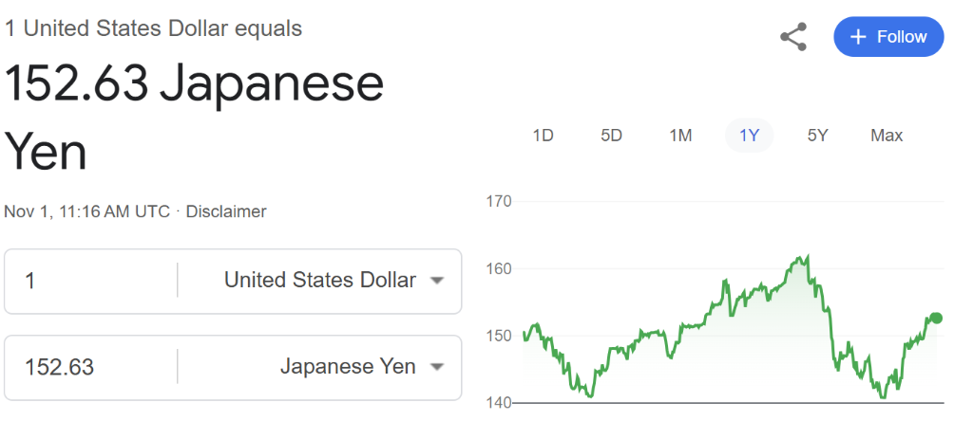Select the 1Y range tab

click(x=749, y=136)
